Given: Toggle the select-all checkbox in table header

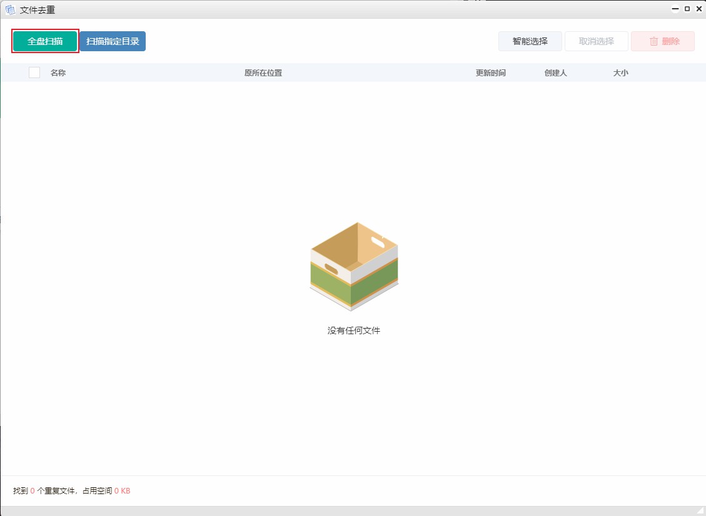Looking at the screenshot, I should [34, 72].
